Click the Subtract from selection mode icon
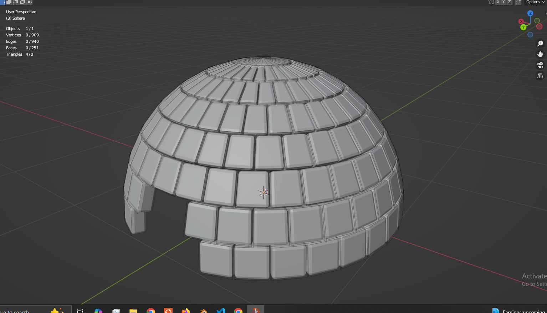547x313 pixels. coord(16,2)
